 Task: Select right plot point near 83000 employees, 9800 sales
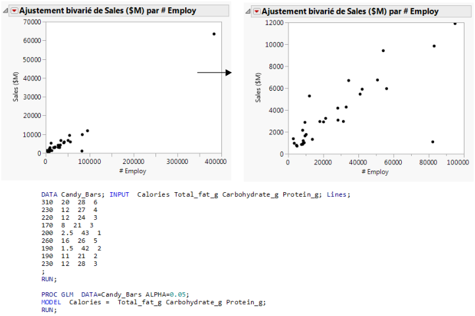pyautogui.click(x=434, y=46)
